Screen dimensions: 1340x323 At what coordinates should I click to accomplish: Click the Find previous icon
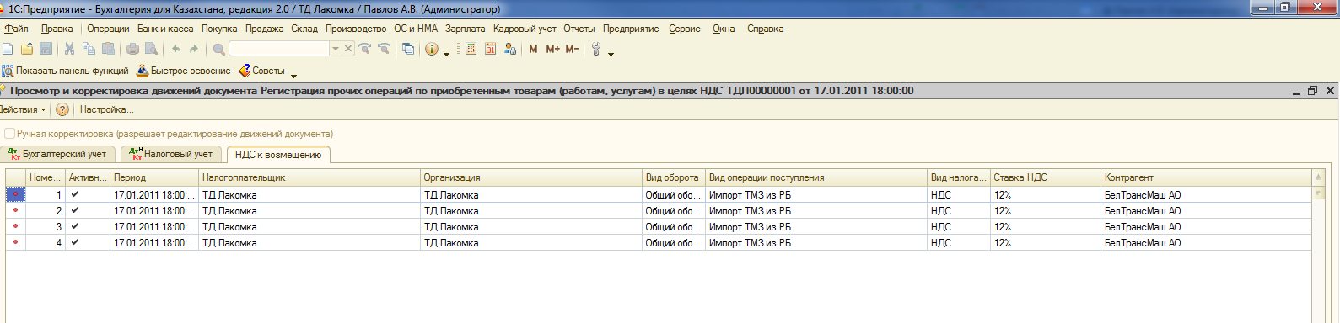click(x=384, y=49)
